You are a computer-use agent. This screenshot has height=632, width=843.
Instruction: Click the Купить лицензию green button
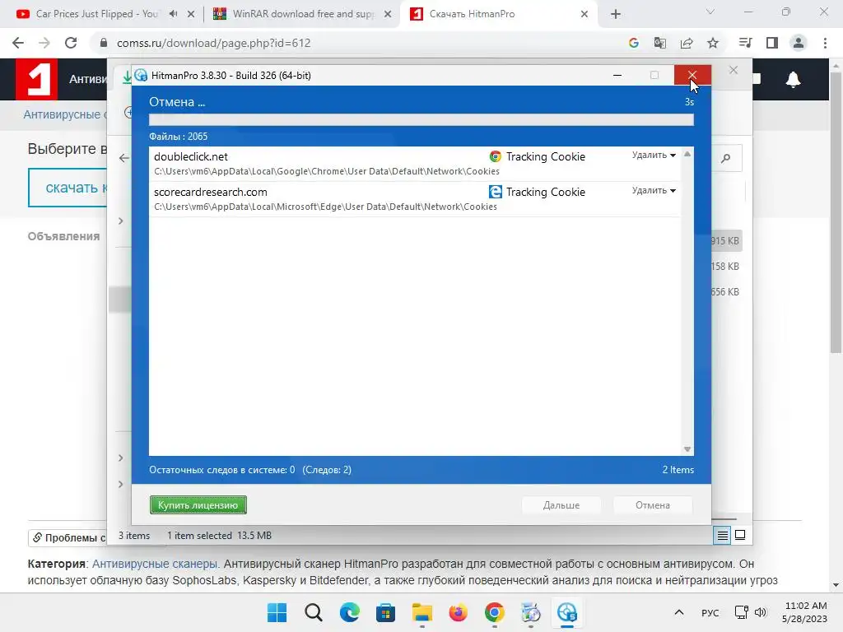coord(198,505)
